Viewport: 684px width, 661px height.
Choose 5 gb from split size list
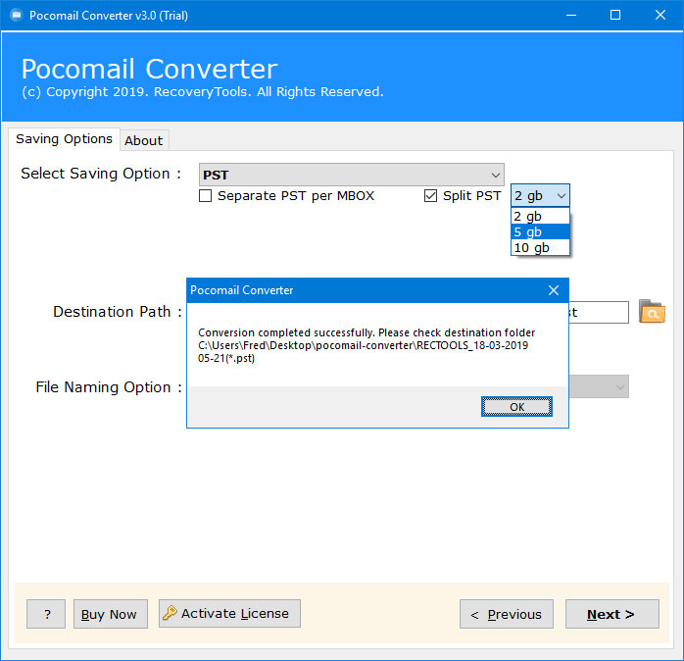540,231
